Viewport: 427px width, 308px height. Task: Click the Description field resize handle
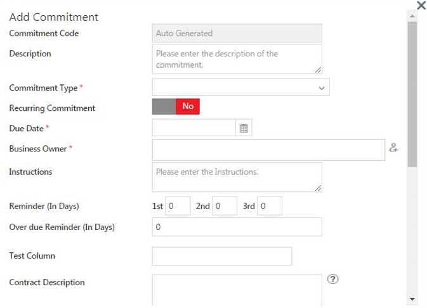tap(319, 70)
